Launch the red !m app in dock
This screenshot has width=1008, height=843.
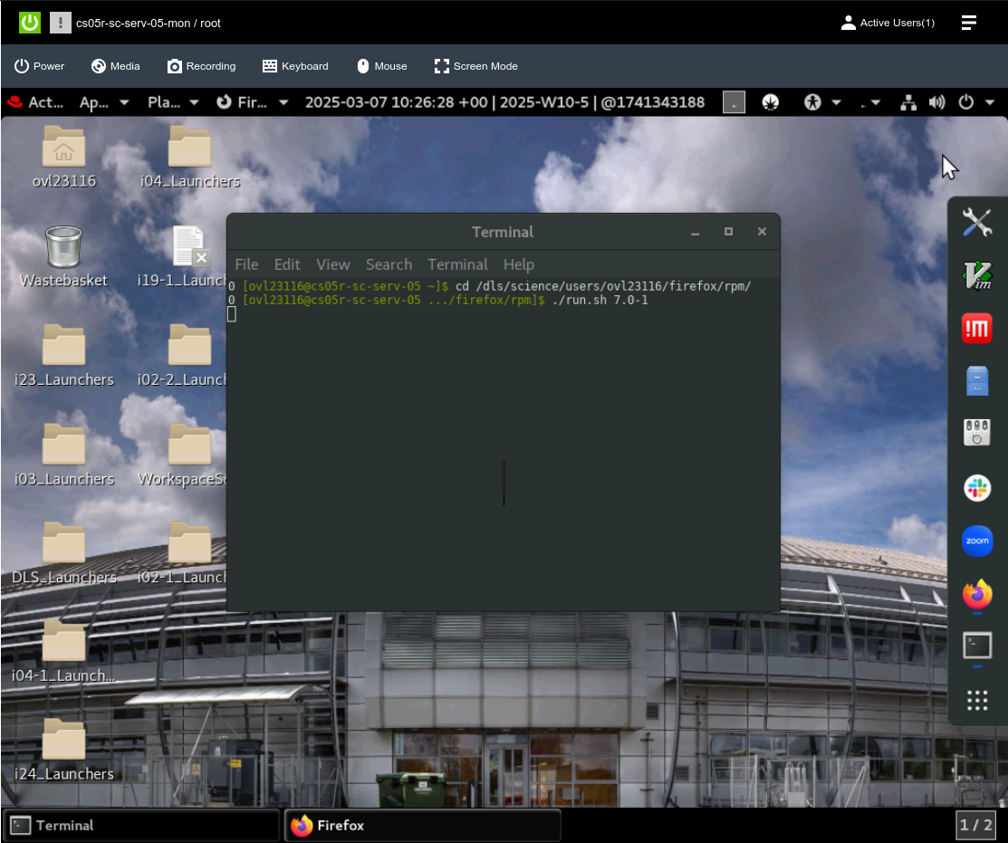tap(977, 329)
